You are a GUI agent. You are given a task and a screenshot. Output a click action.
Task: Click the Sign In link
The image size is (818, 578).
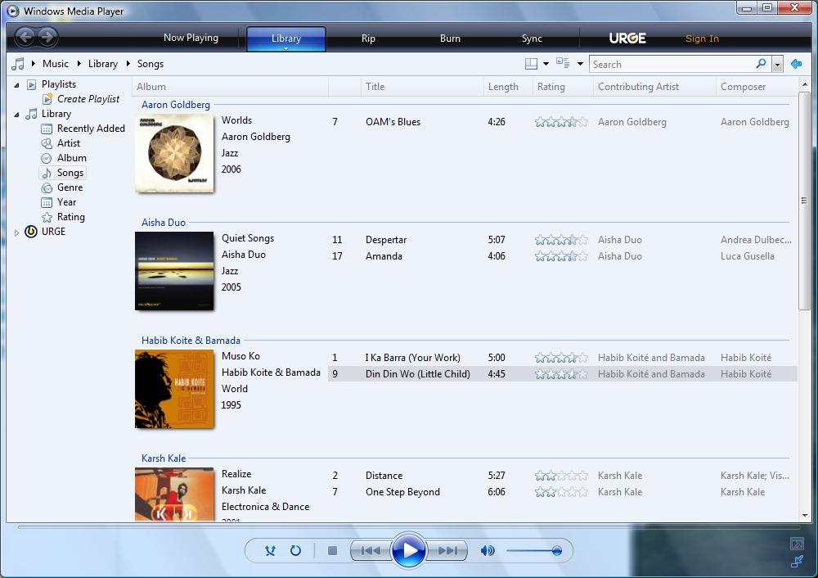702,38
